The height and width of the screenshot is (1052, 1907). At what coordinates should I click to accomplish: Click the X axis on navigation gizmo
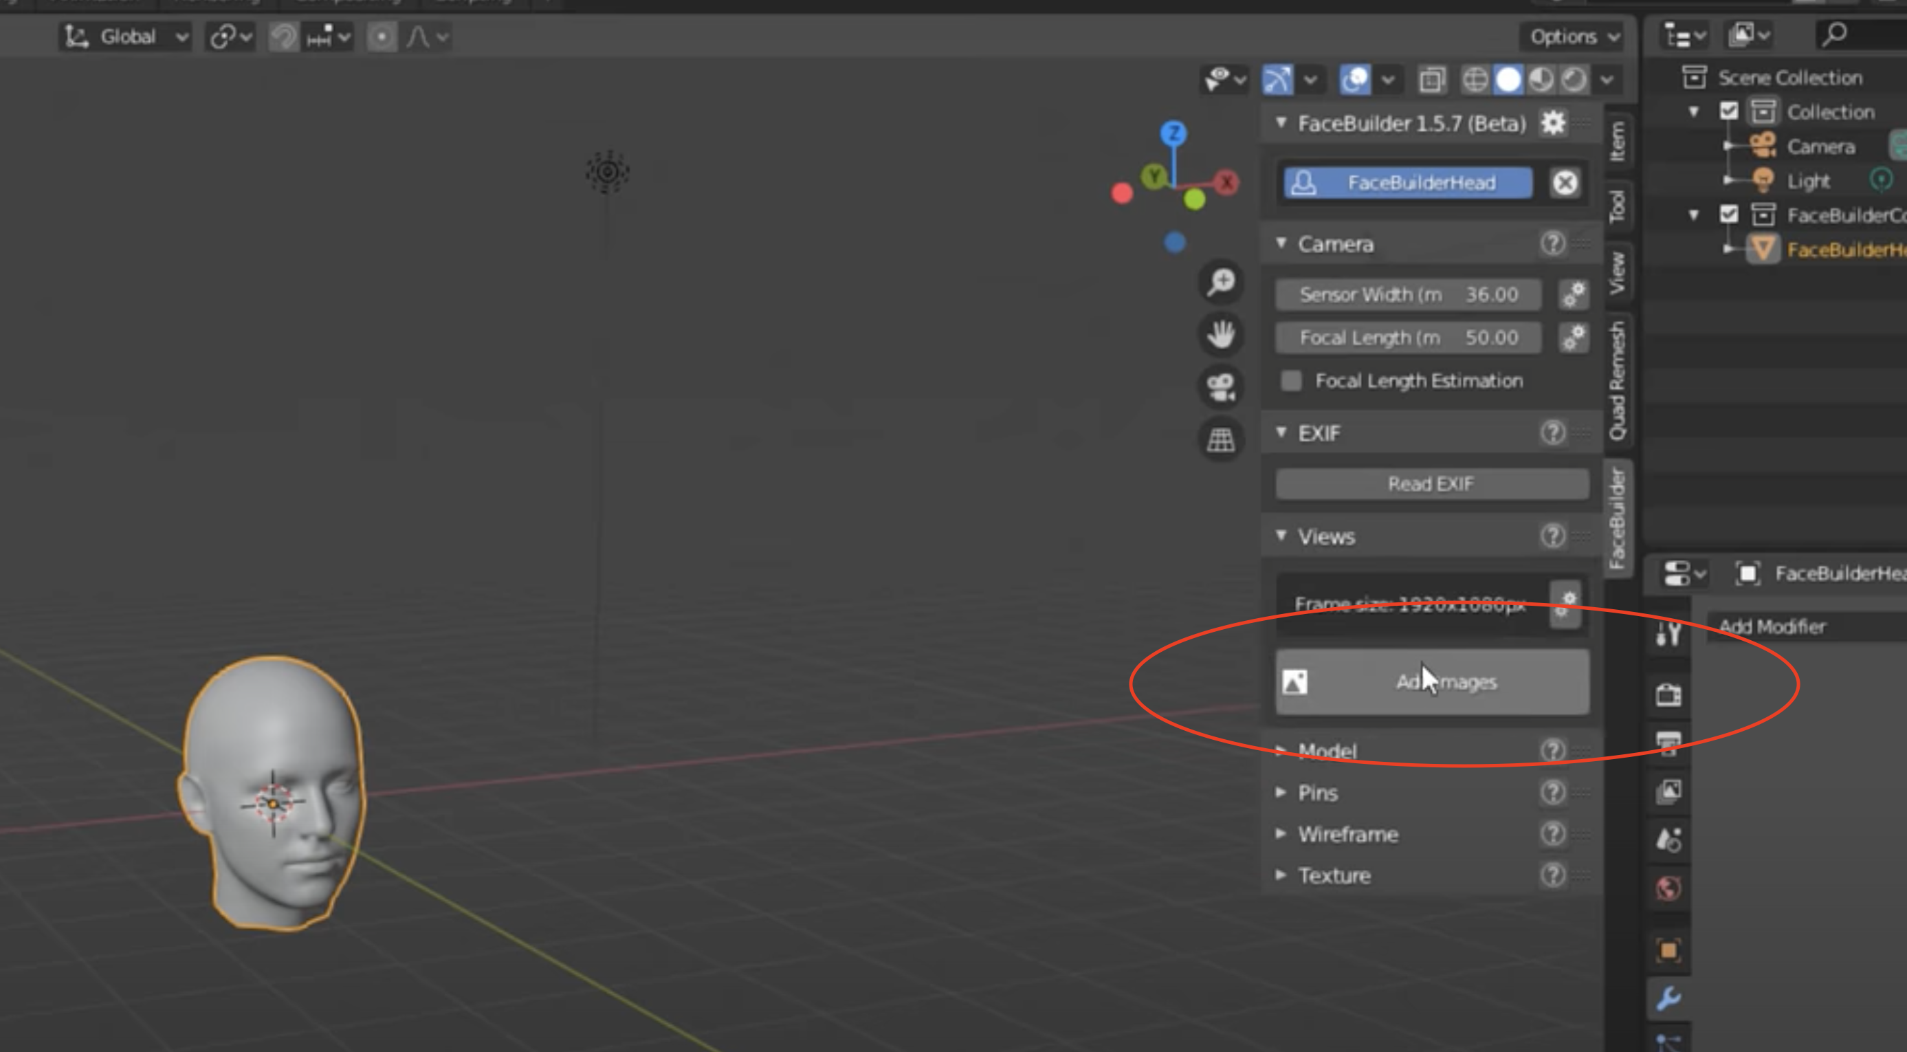(1226, 182)
